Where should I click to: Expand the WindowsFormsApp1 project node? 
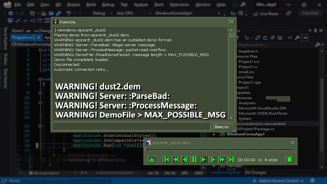point(214,134)
